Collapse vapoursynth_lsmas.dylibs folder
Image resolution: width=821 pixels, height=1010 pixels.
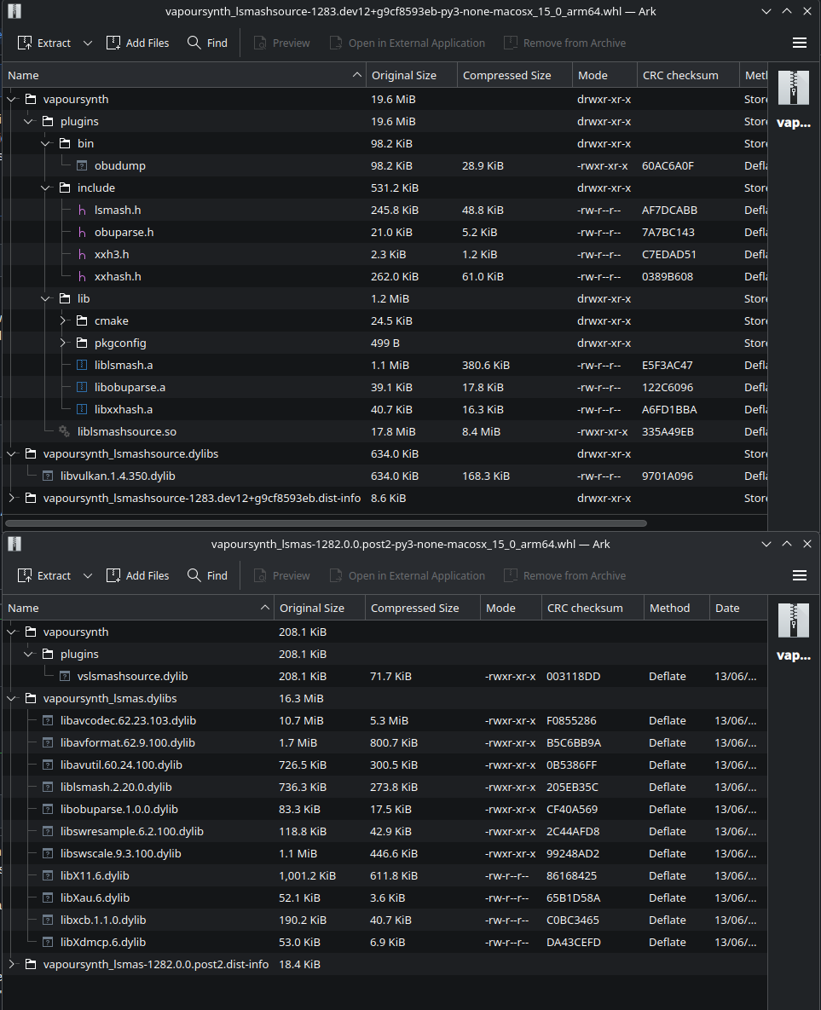pyautogui.click(x=12, y=698)
